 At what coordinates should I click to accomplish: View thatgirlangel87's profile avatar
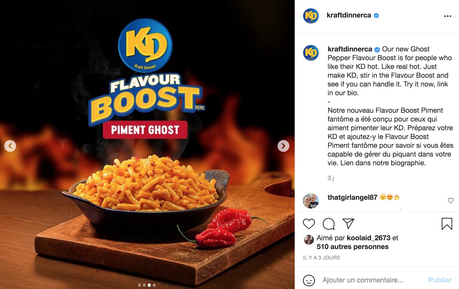(311, 201)
